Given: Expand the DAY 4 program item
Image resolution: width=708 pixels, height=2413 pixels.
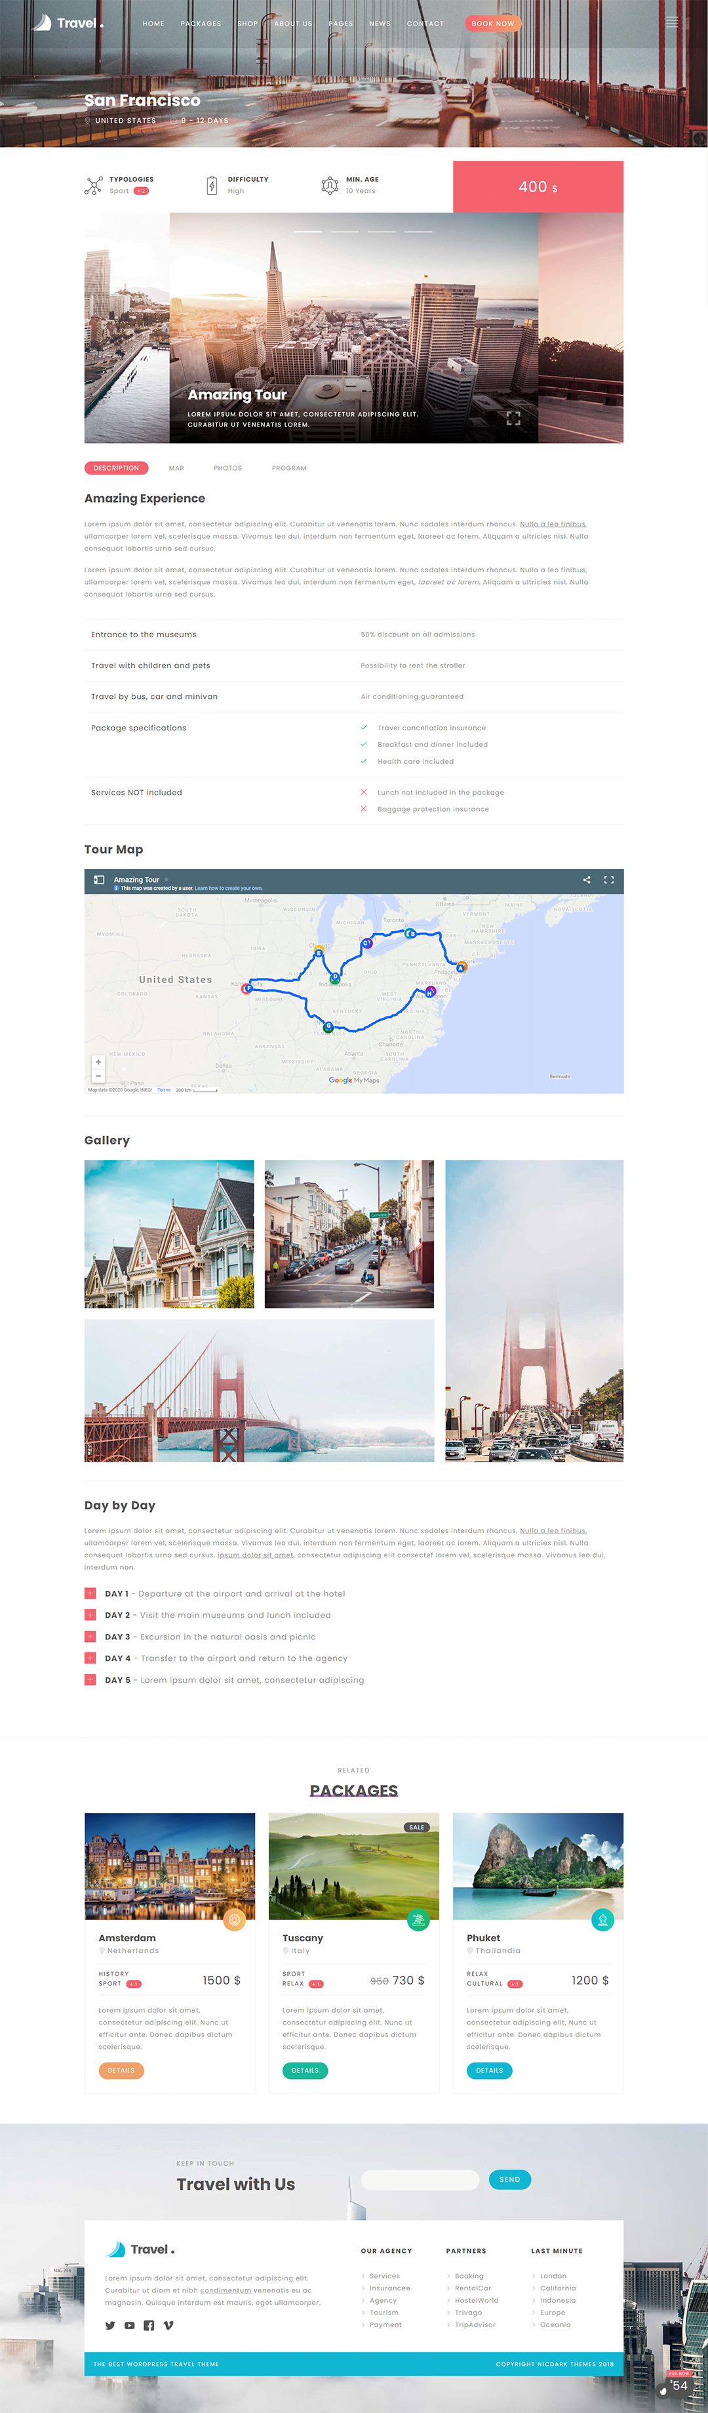Looking at the screenshot, I should click(x=90, y=1658).
